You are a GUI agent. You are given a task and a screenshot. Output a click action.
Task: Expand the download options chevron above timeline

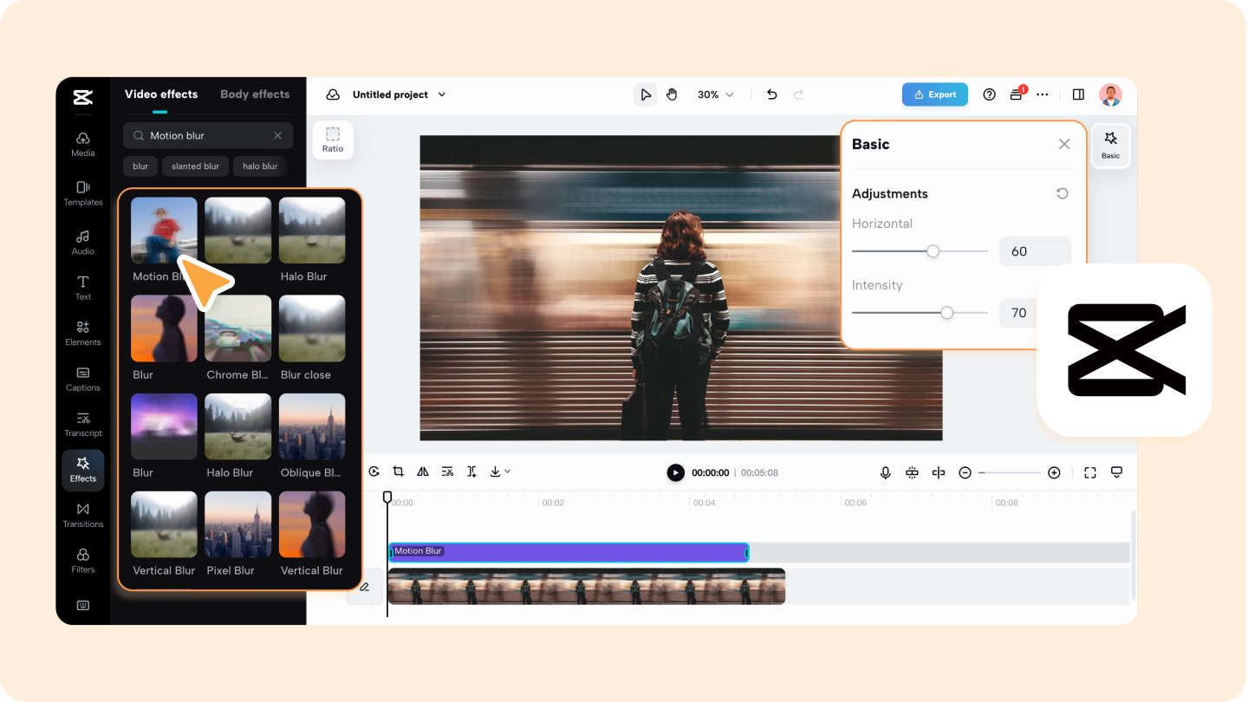click(x=507, y=471)
